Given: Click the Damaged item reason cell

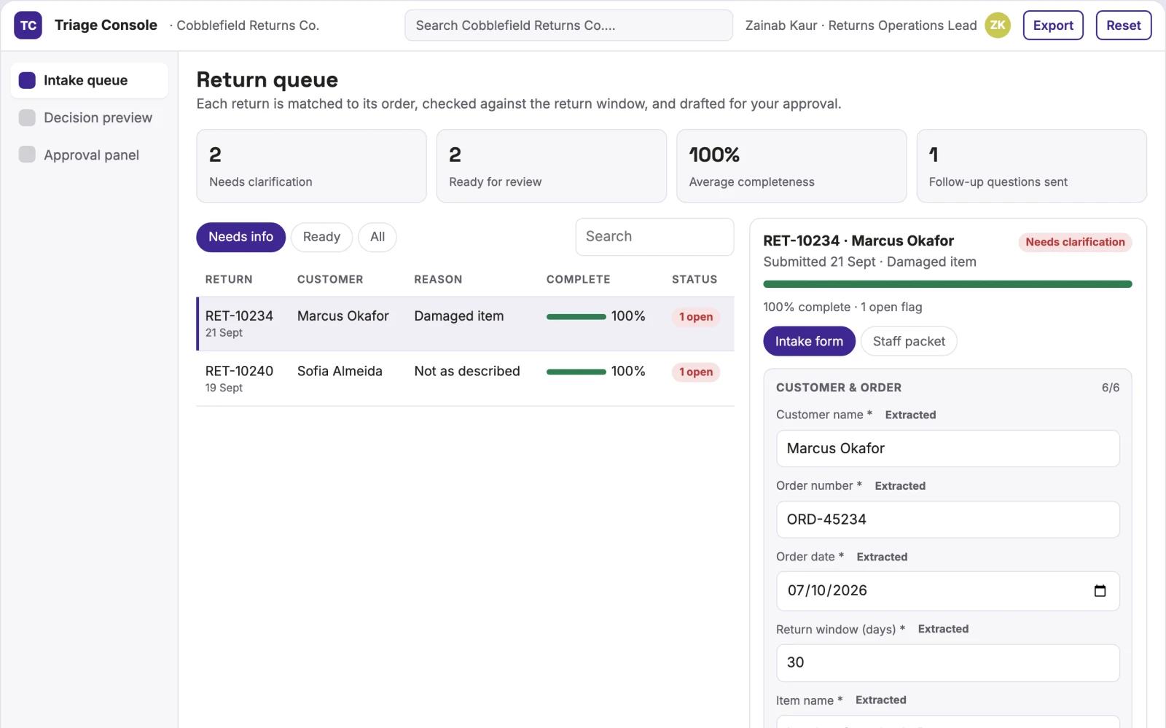Looking at the screenshot, I should point(458,316).
